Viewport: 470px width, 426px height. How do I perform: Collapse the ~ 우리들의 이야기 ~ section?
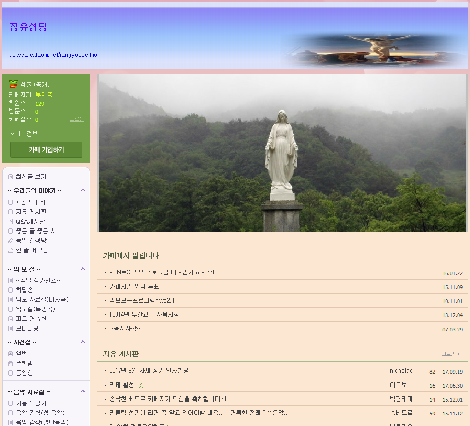(x=83, y=190)
